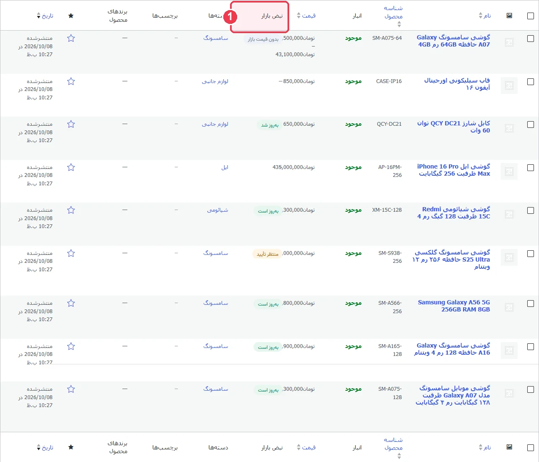The width and height of the screenshot is (539, 462).
Task: Feature the iPhone 16 Pro Max via its star
Action: click(x=71, y=167)
